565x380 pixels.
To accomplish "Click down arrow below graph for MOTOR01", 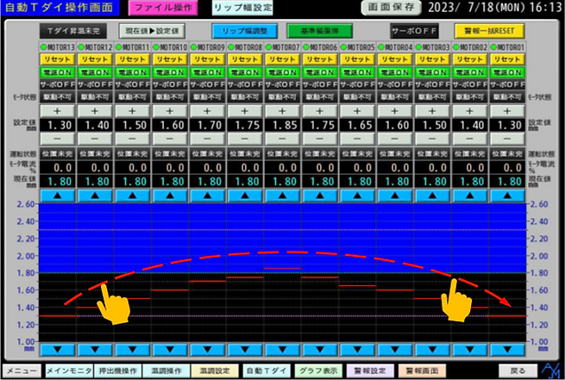I will (507, 350).
